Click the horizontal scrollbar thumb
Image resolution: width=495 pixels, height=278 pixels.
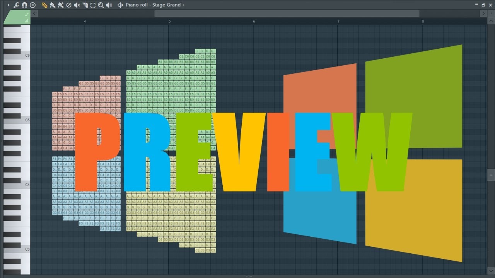[x=287, y=13]
